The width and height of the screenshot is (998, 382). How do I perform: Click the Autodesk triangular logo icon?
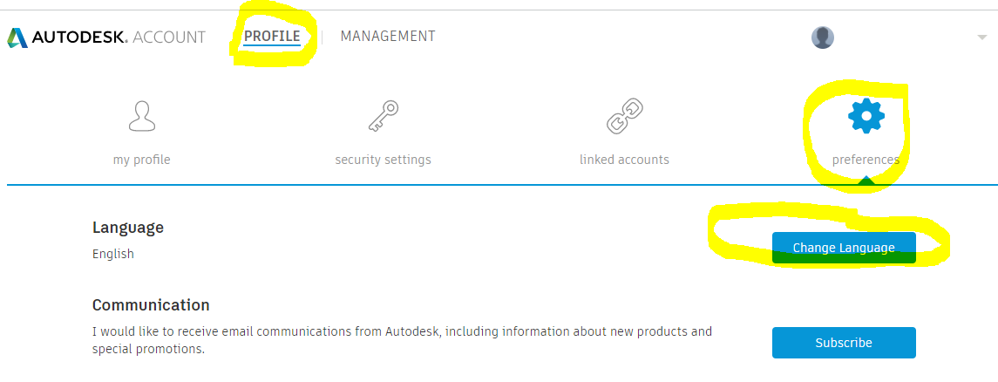[17, 38]
